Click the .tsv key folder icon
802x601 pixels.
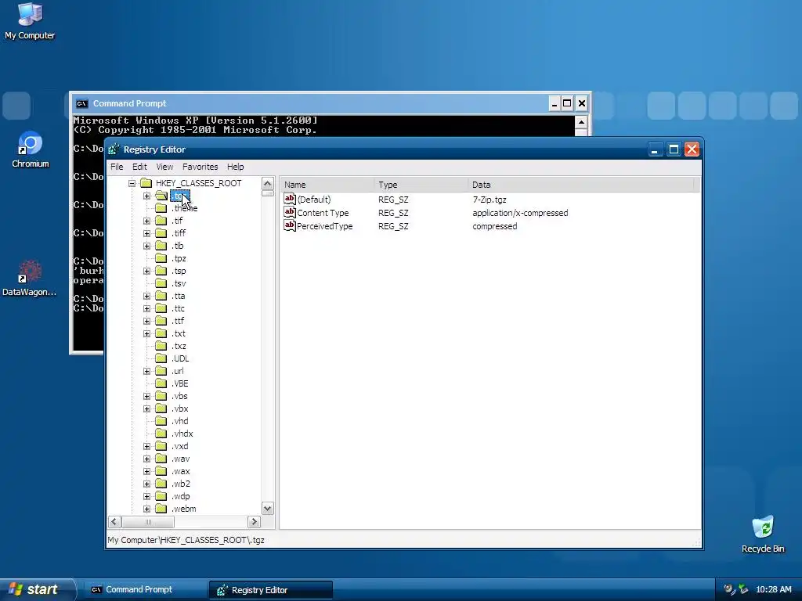click(161, 283)
